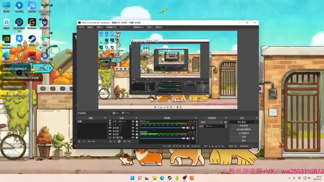
Task: Open the NVIDIA GeForce Experience desktop icon
Action: [6, 42]
